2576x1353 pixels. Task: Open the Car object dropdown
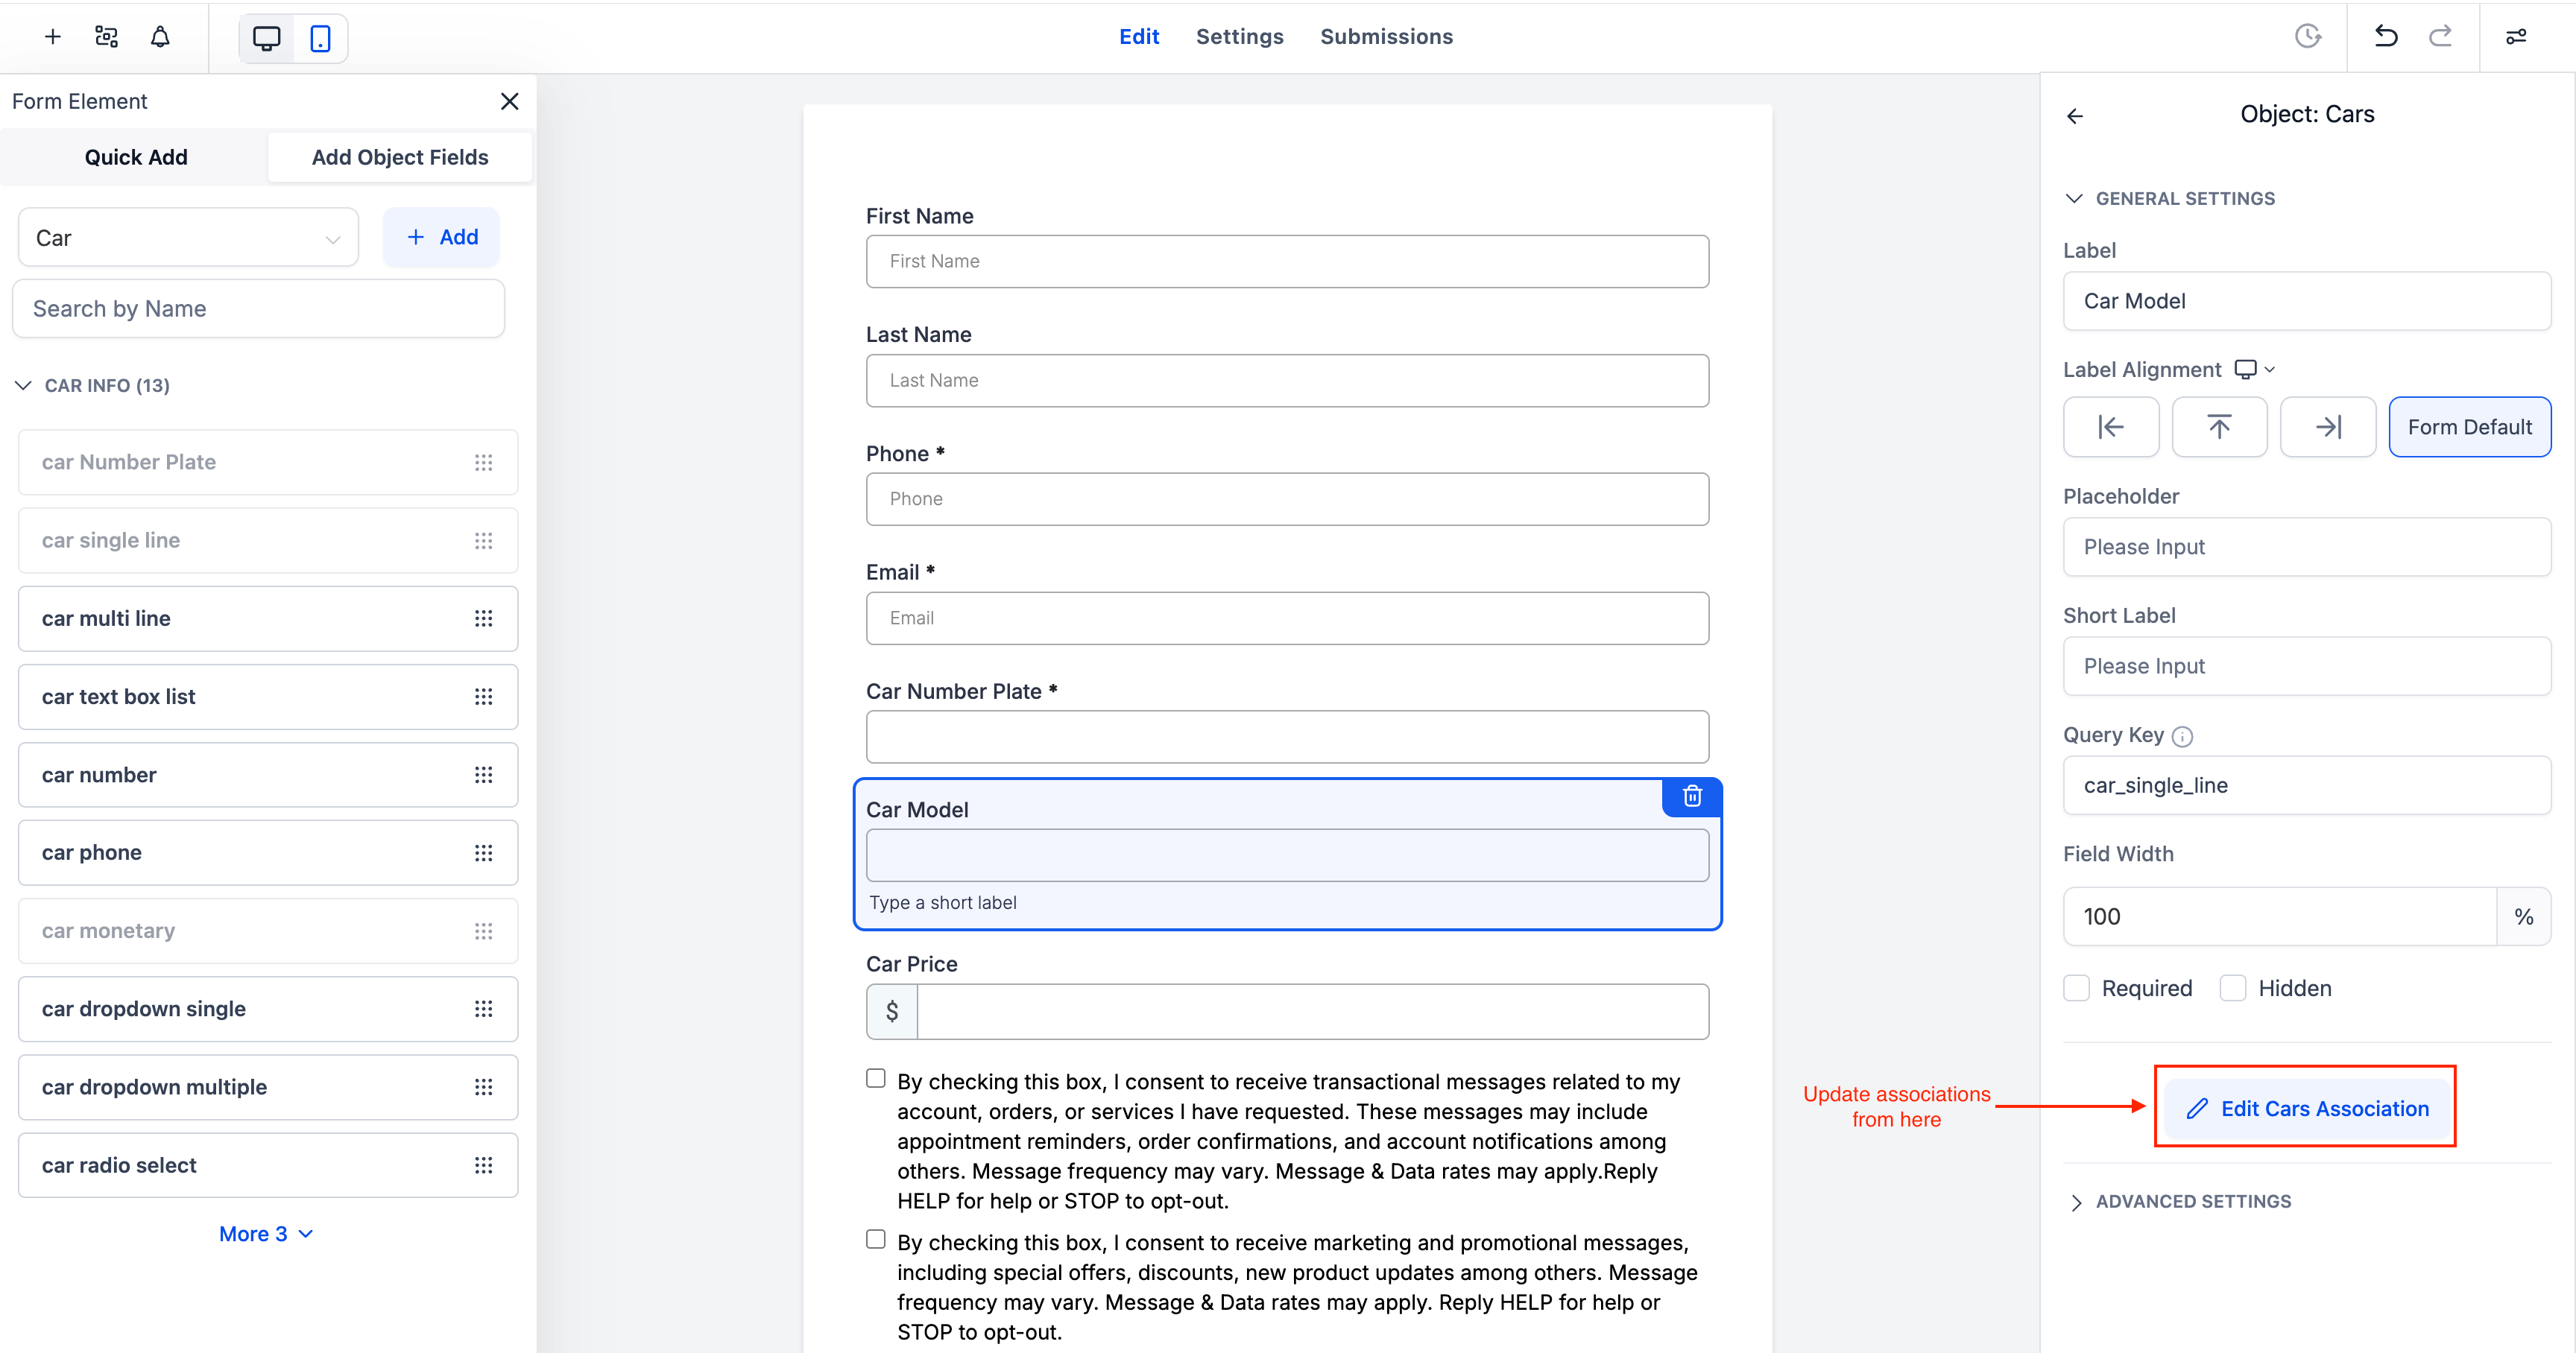point(188,238)
